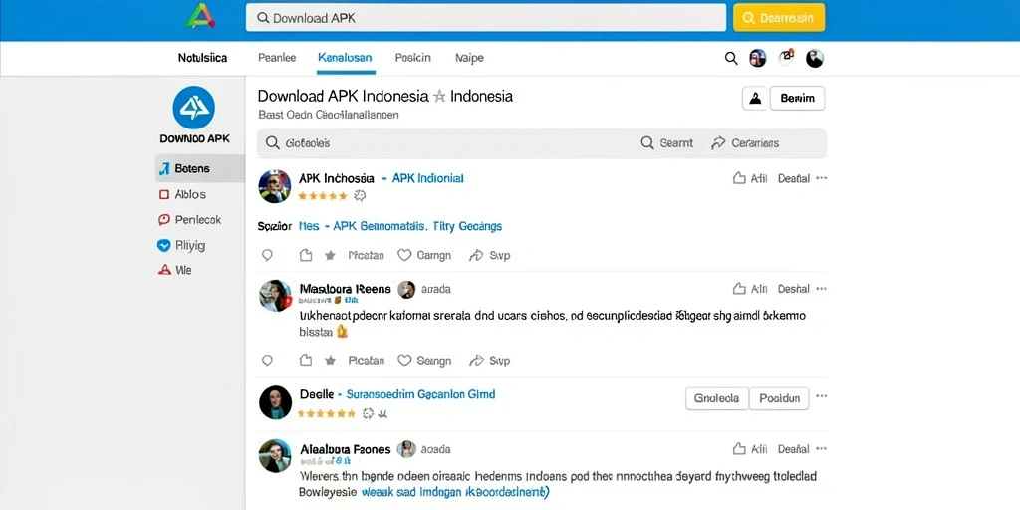
Task: Open the Dselle post avatar
Action: click(275, 402)
